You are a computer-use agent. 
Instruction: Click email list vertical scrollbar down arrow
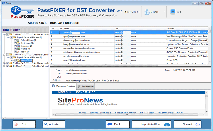[210, 62]
